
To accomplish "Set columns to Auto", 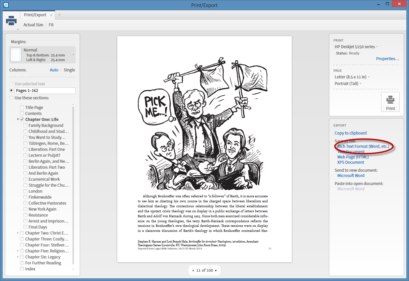I will (x=54, y=70).
